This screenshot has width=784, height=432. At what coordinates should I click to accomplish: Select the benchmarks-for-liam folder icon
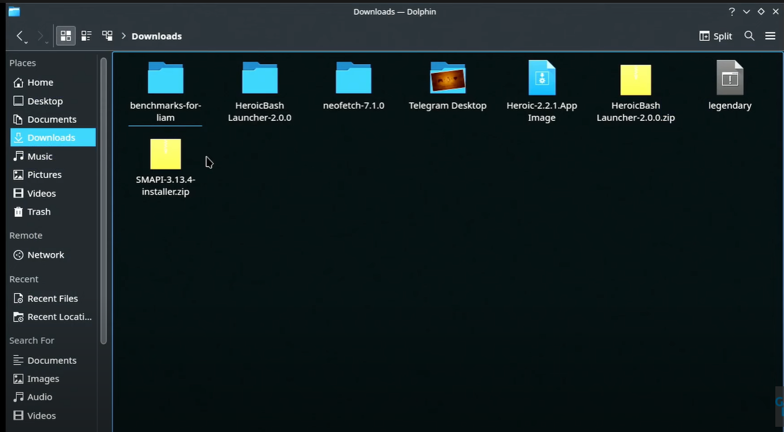point(166,77)
